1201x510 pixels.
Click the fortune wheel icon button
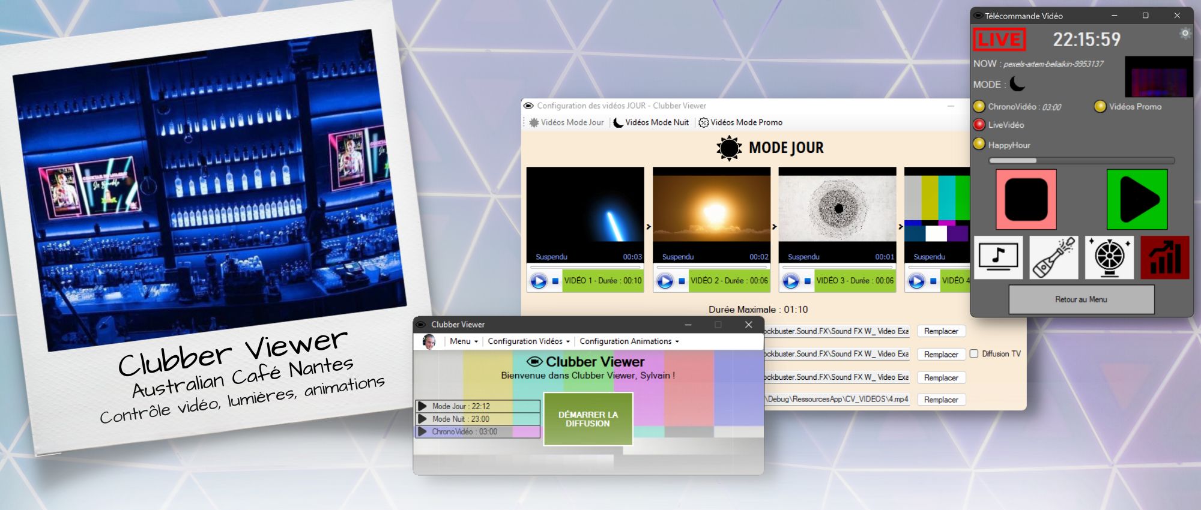pos(1109,257)
